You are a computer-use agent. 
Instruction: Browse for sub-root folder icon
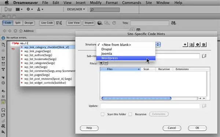click(x=204, y=56)
